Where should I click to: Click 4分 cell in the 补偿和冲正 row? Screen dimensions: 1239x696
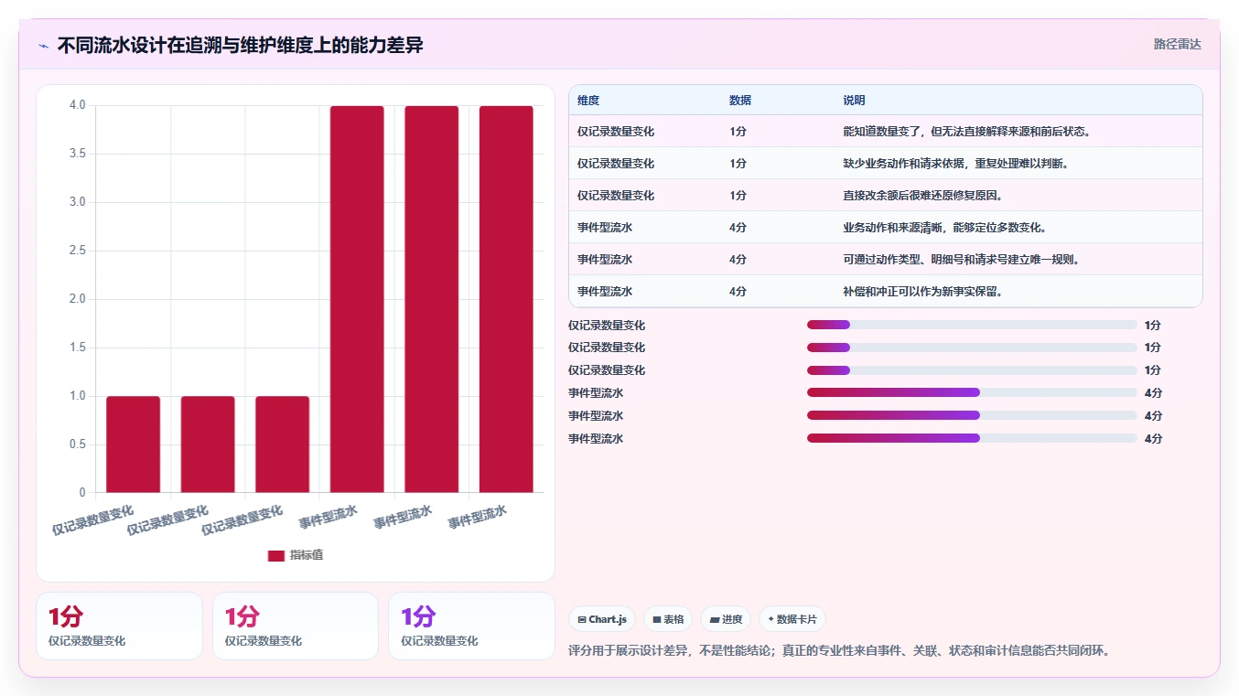tap(738, 292)
